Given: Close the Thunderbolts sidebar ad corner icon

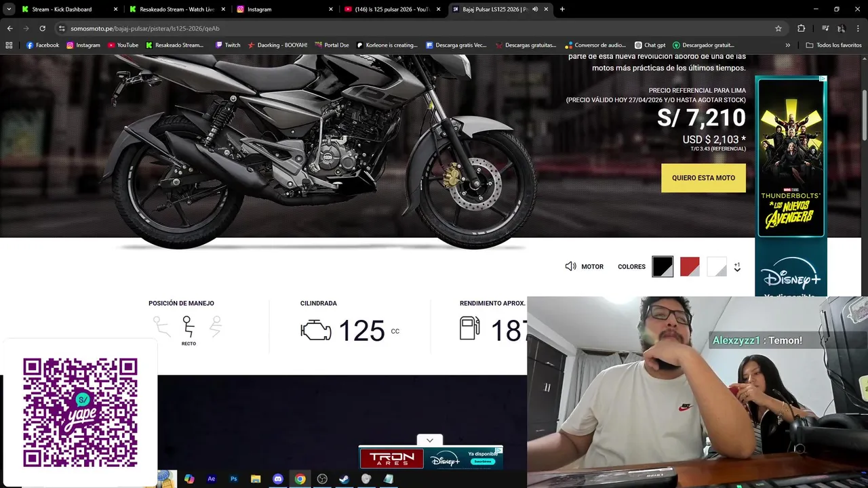Looking at the screenshot, I should pos(823,79).
